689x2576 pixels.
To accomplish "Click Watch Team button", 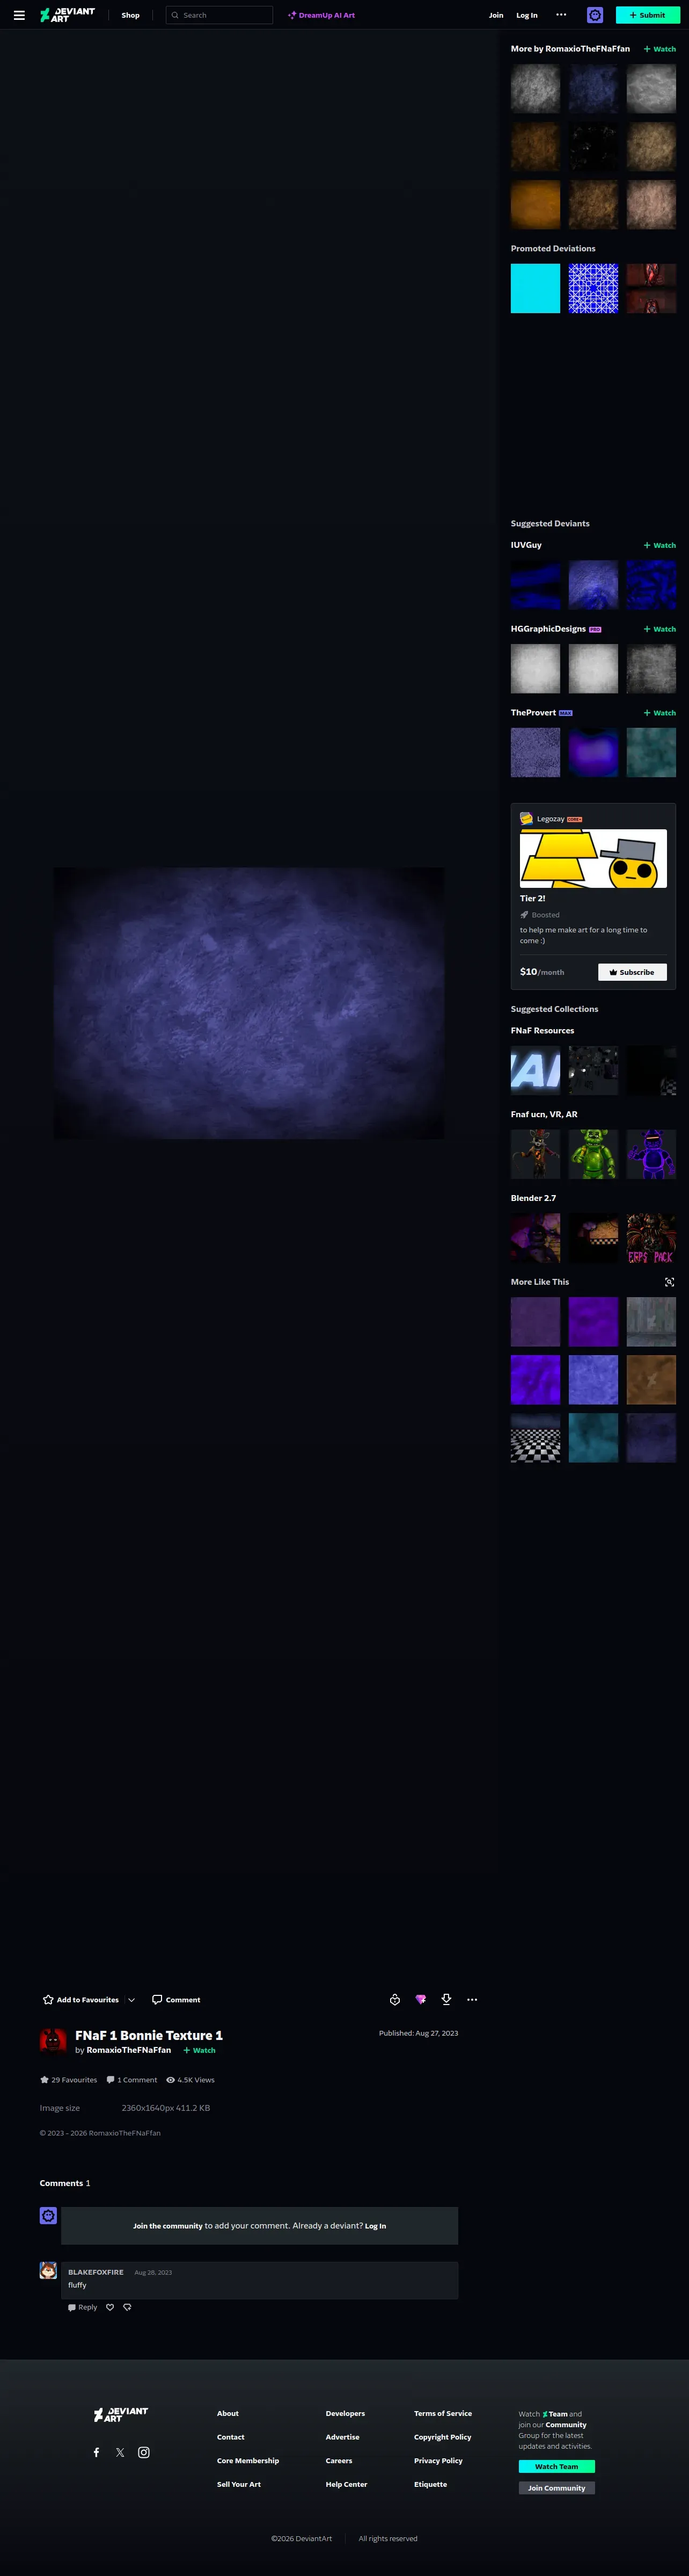I will click(556, 2466).
